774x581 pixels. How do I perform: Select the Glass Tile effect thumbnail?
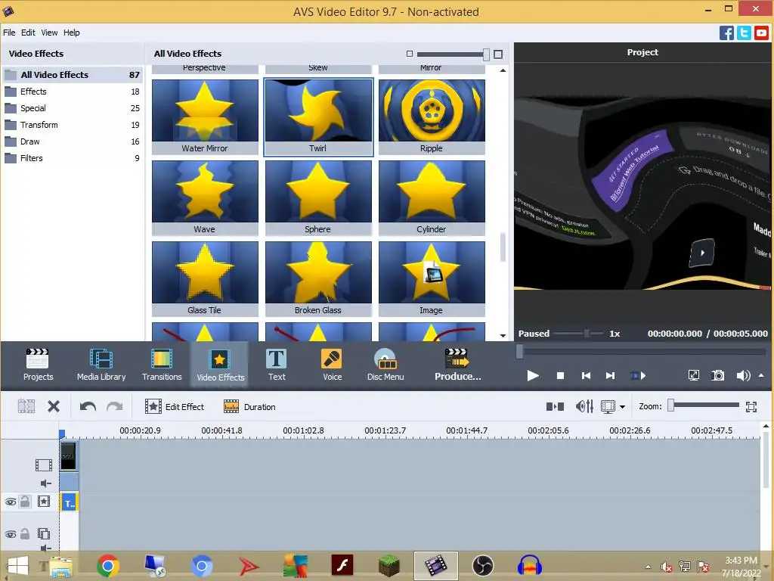205,278
